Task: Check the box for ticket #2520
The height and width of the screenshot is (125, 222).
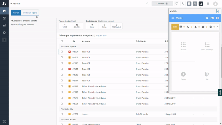Action: (x=62, y=98)
